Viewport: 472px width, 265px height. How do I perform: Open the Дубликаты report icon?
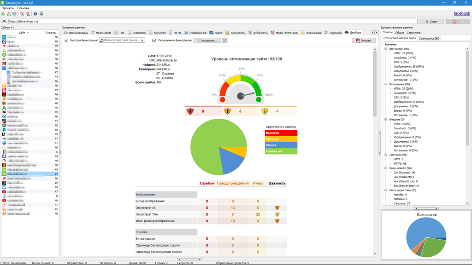[249, 32]
